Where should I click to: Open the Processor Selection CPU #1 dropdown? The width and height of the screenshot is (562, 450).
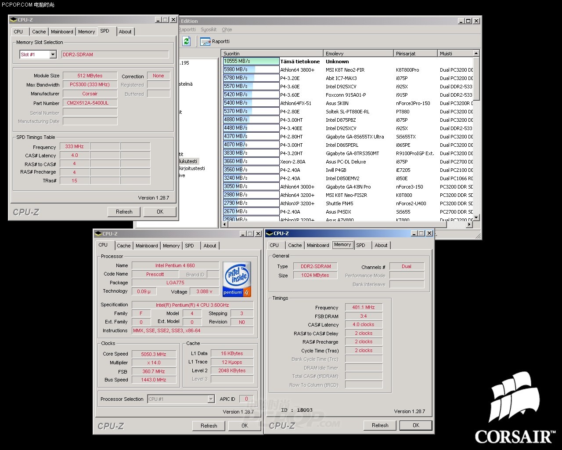point(181,399)
